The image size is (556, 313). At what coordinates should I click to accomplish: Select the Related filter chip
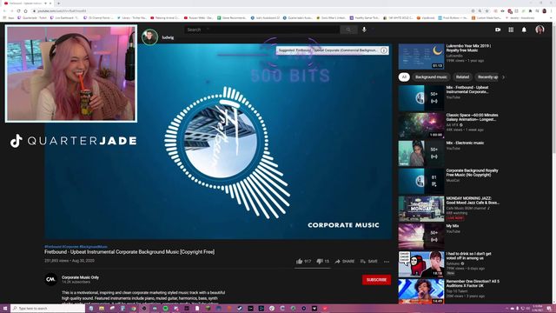point(462,77)
